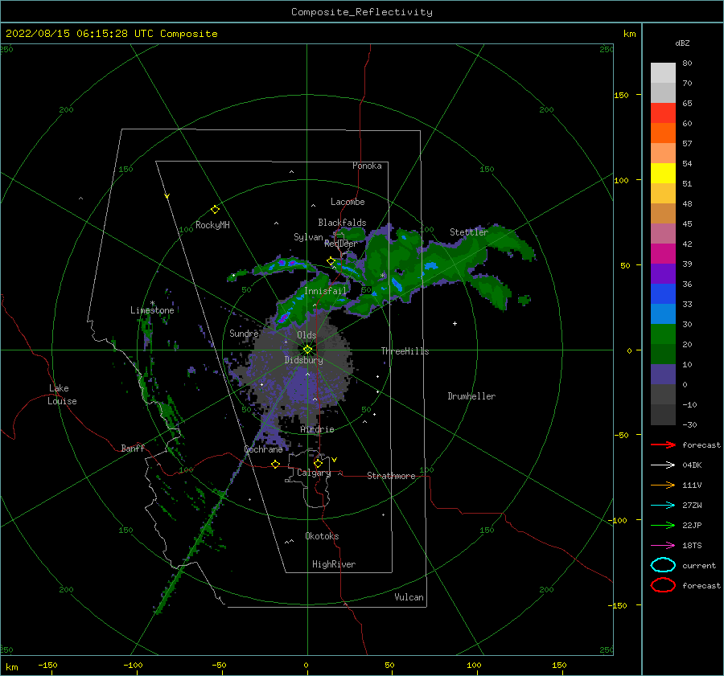Click the 18TS legend text
Image resolution: width=724 pixels, height=676 pixels.
692,546
